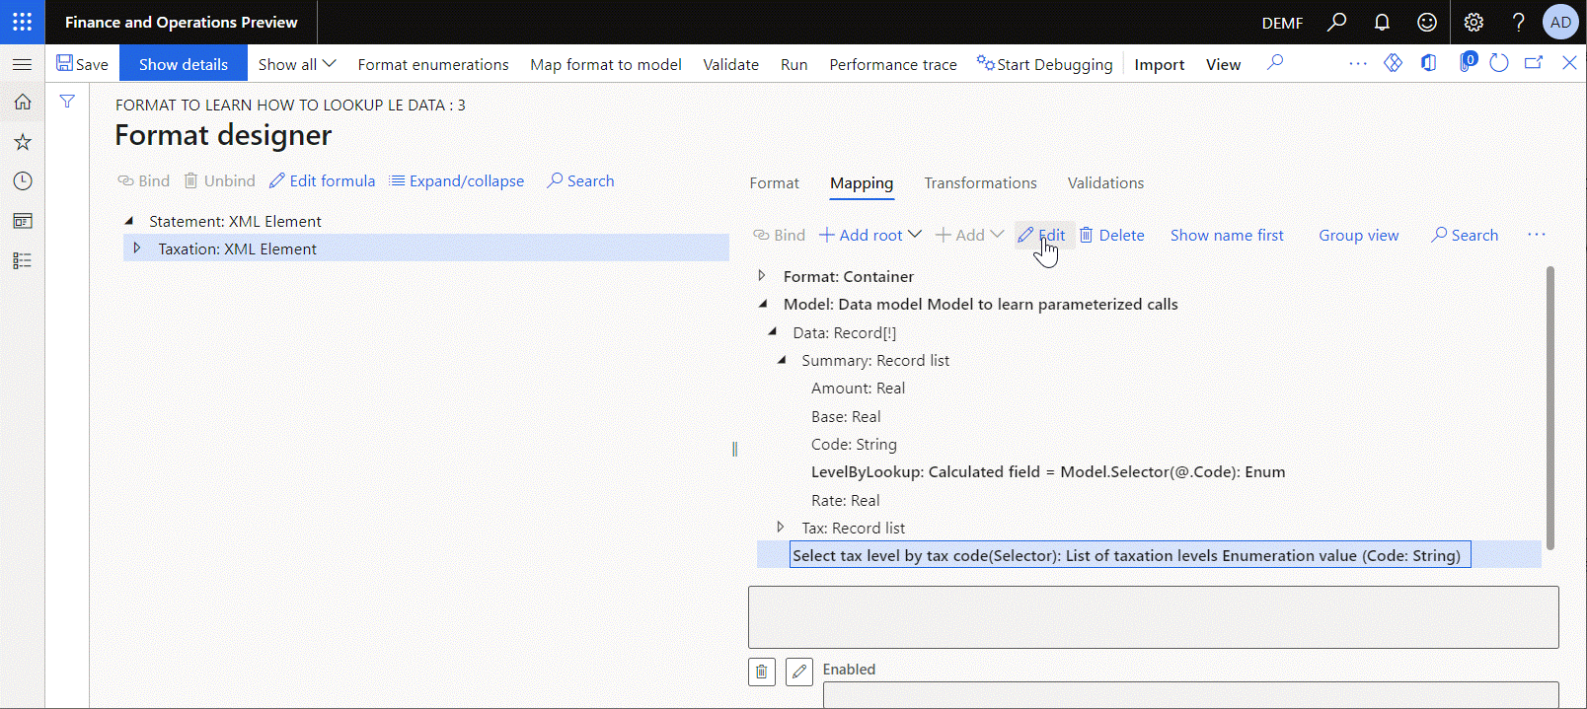Switch to Mapping tab
This screenshot has height=709, width=1587.
[862, 182]
